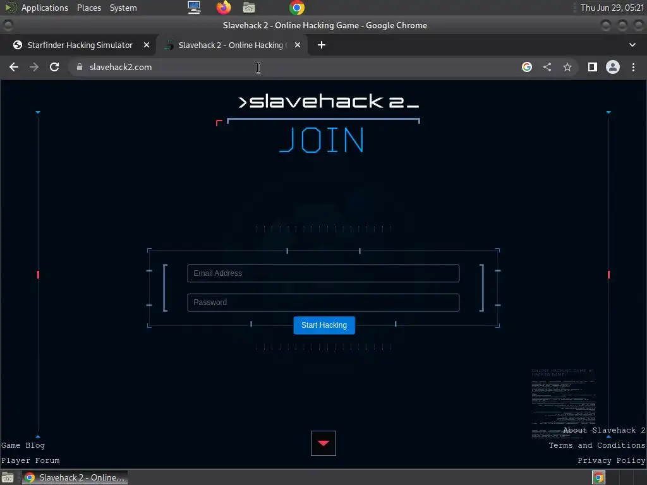The width and height of the screenshot is (647, 485).
Task: Open the Applications menu
Action: click(x=45, y=8)
